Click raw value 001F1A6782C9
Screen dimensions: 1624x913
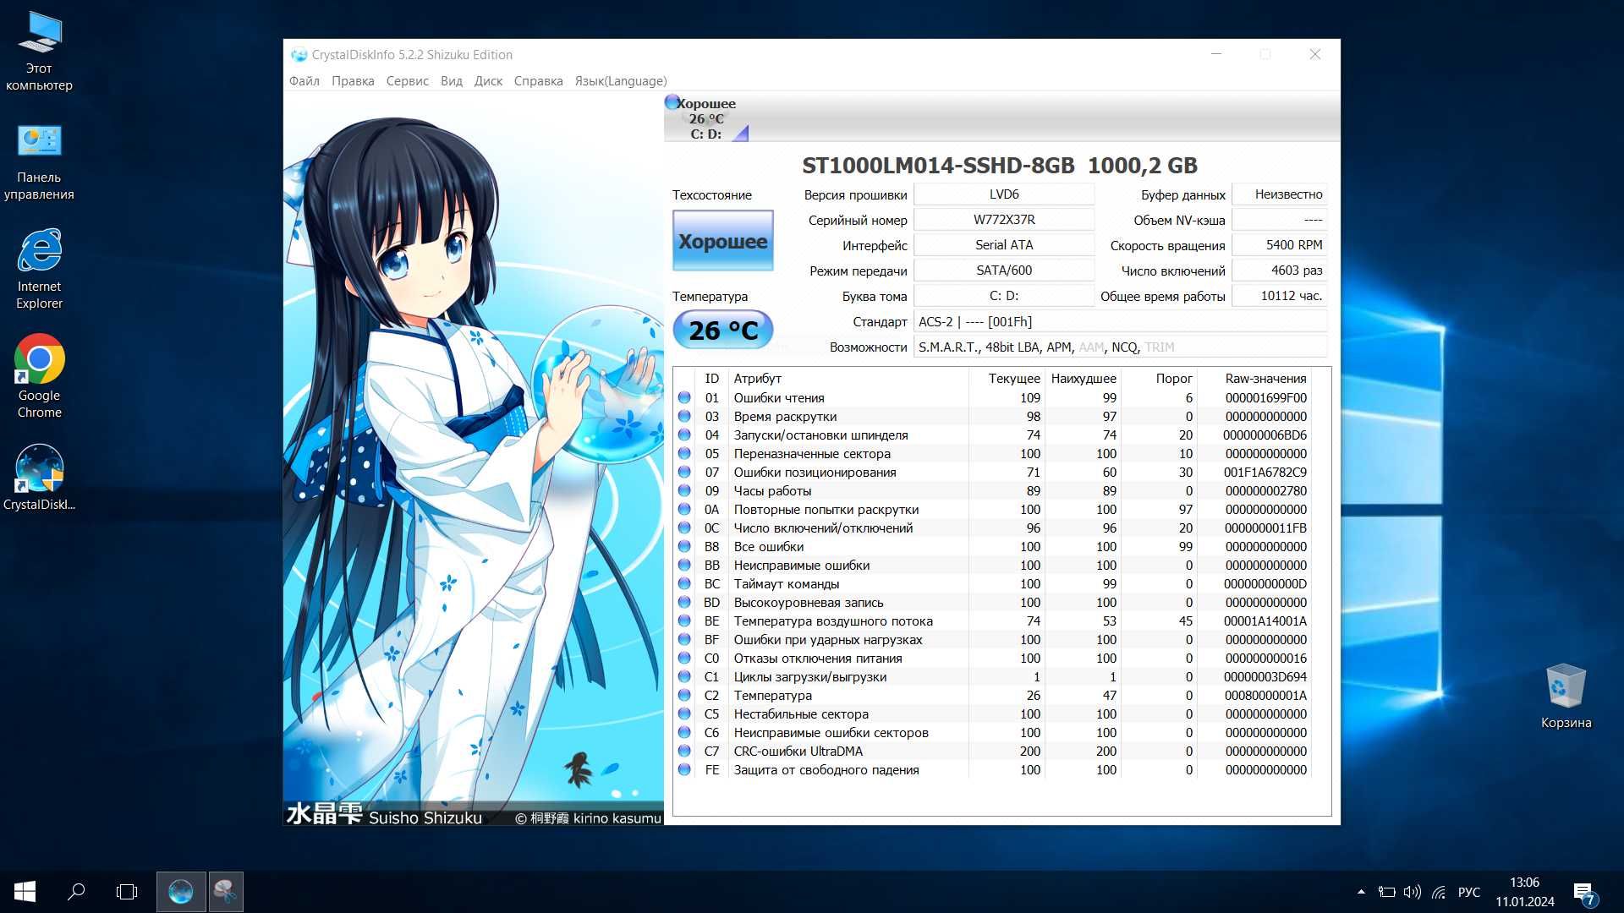[1265, 473]
